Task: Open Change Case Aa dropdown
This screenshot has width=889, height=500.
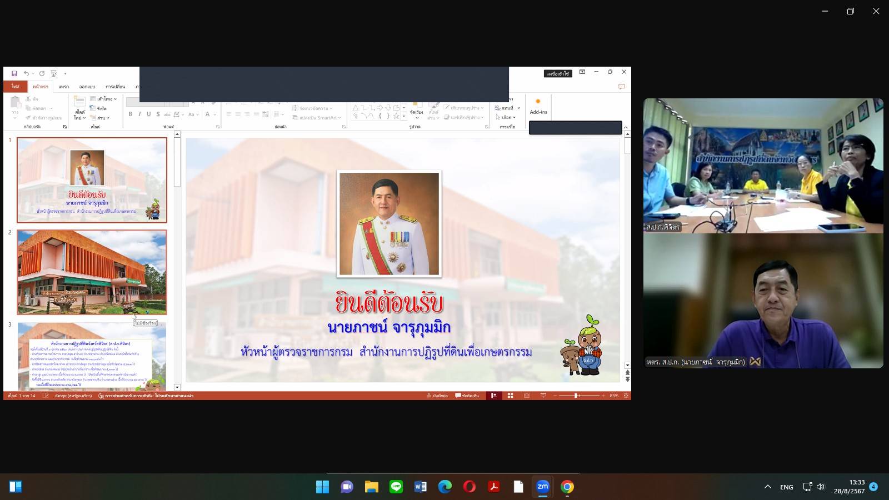Action: pos(193,114)
